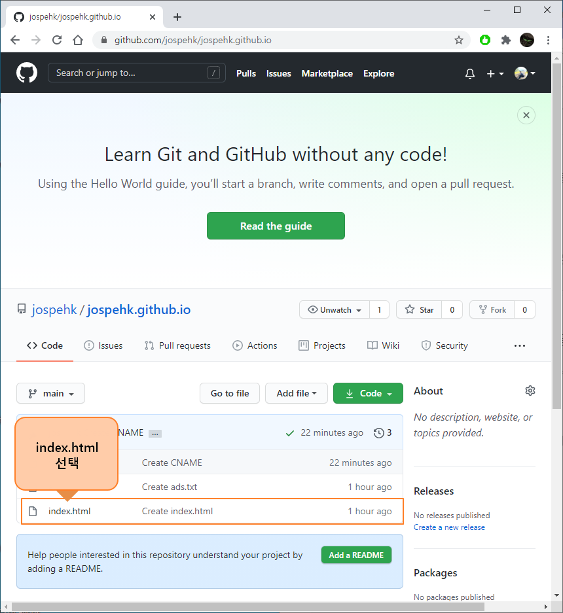Click the stargazers count next to Star
The image size is (563, 613).
click(452, 309)
